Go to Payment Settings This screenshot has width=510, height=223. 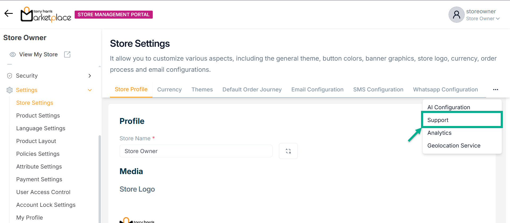tap(39, 179)
